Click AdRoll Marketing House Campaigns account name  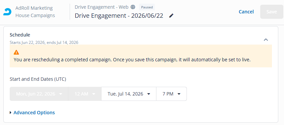click(35, 12)
